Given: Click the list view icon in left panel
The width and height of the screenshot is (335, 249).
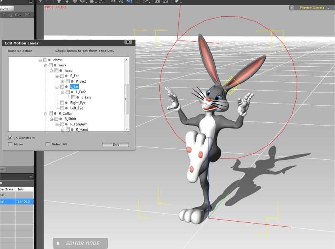Looking at the screenshot, I should [x=17, y=15].
